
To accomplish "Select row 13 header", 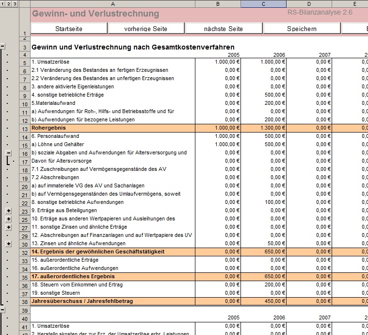I will 25,128.
